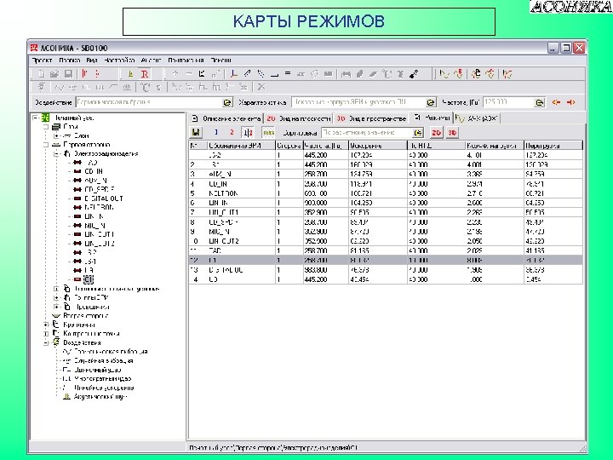Collapse the Электрорадиоизделия tree node
The image size is (613, 460).
[x=56, y=153]
